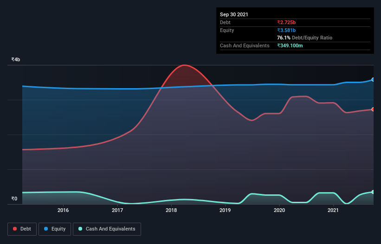Click the 2017 x-axis label

117,210
